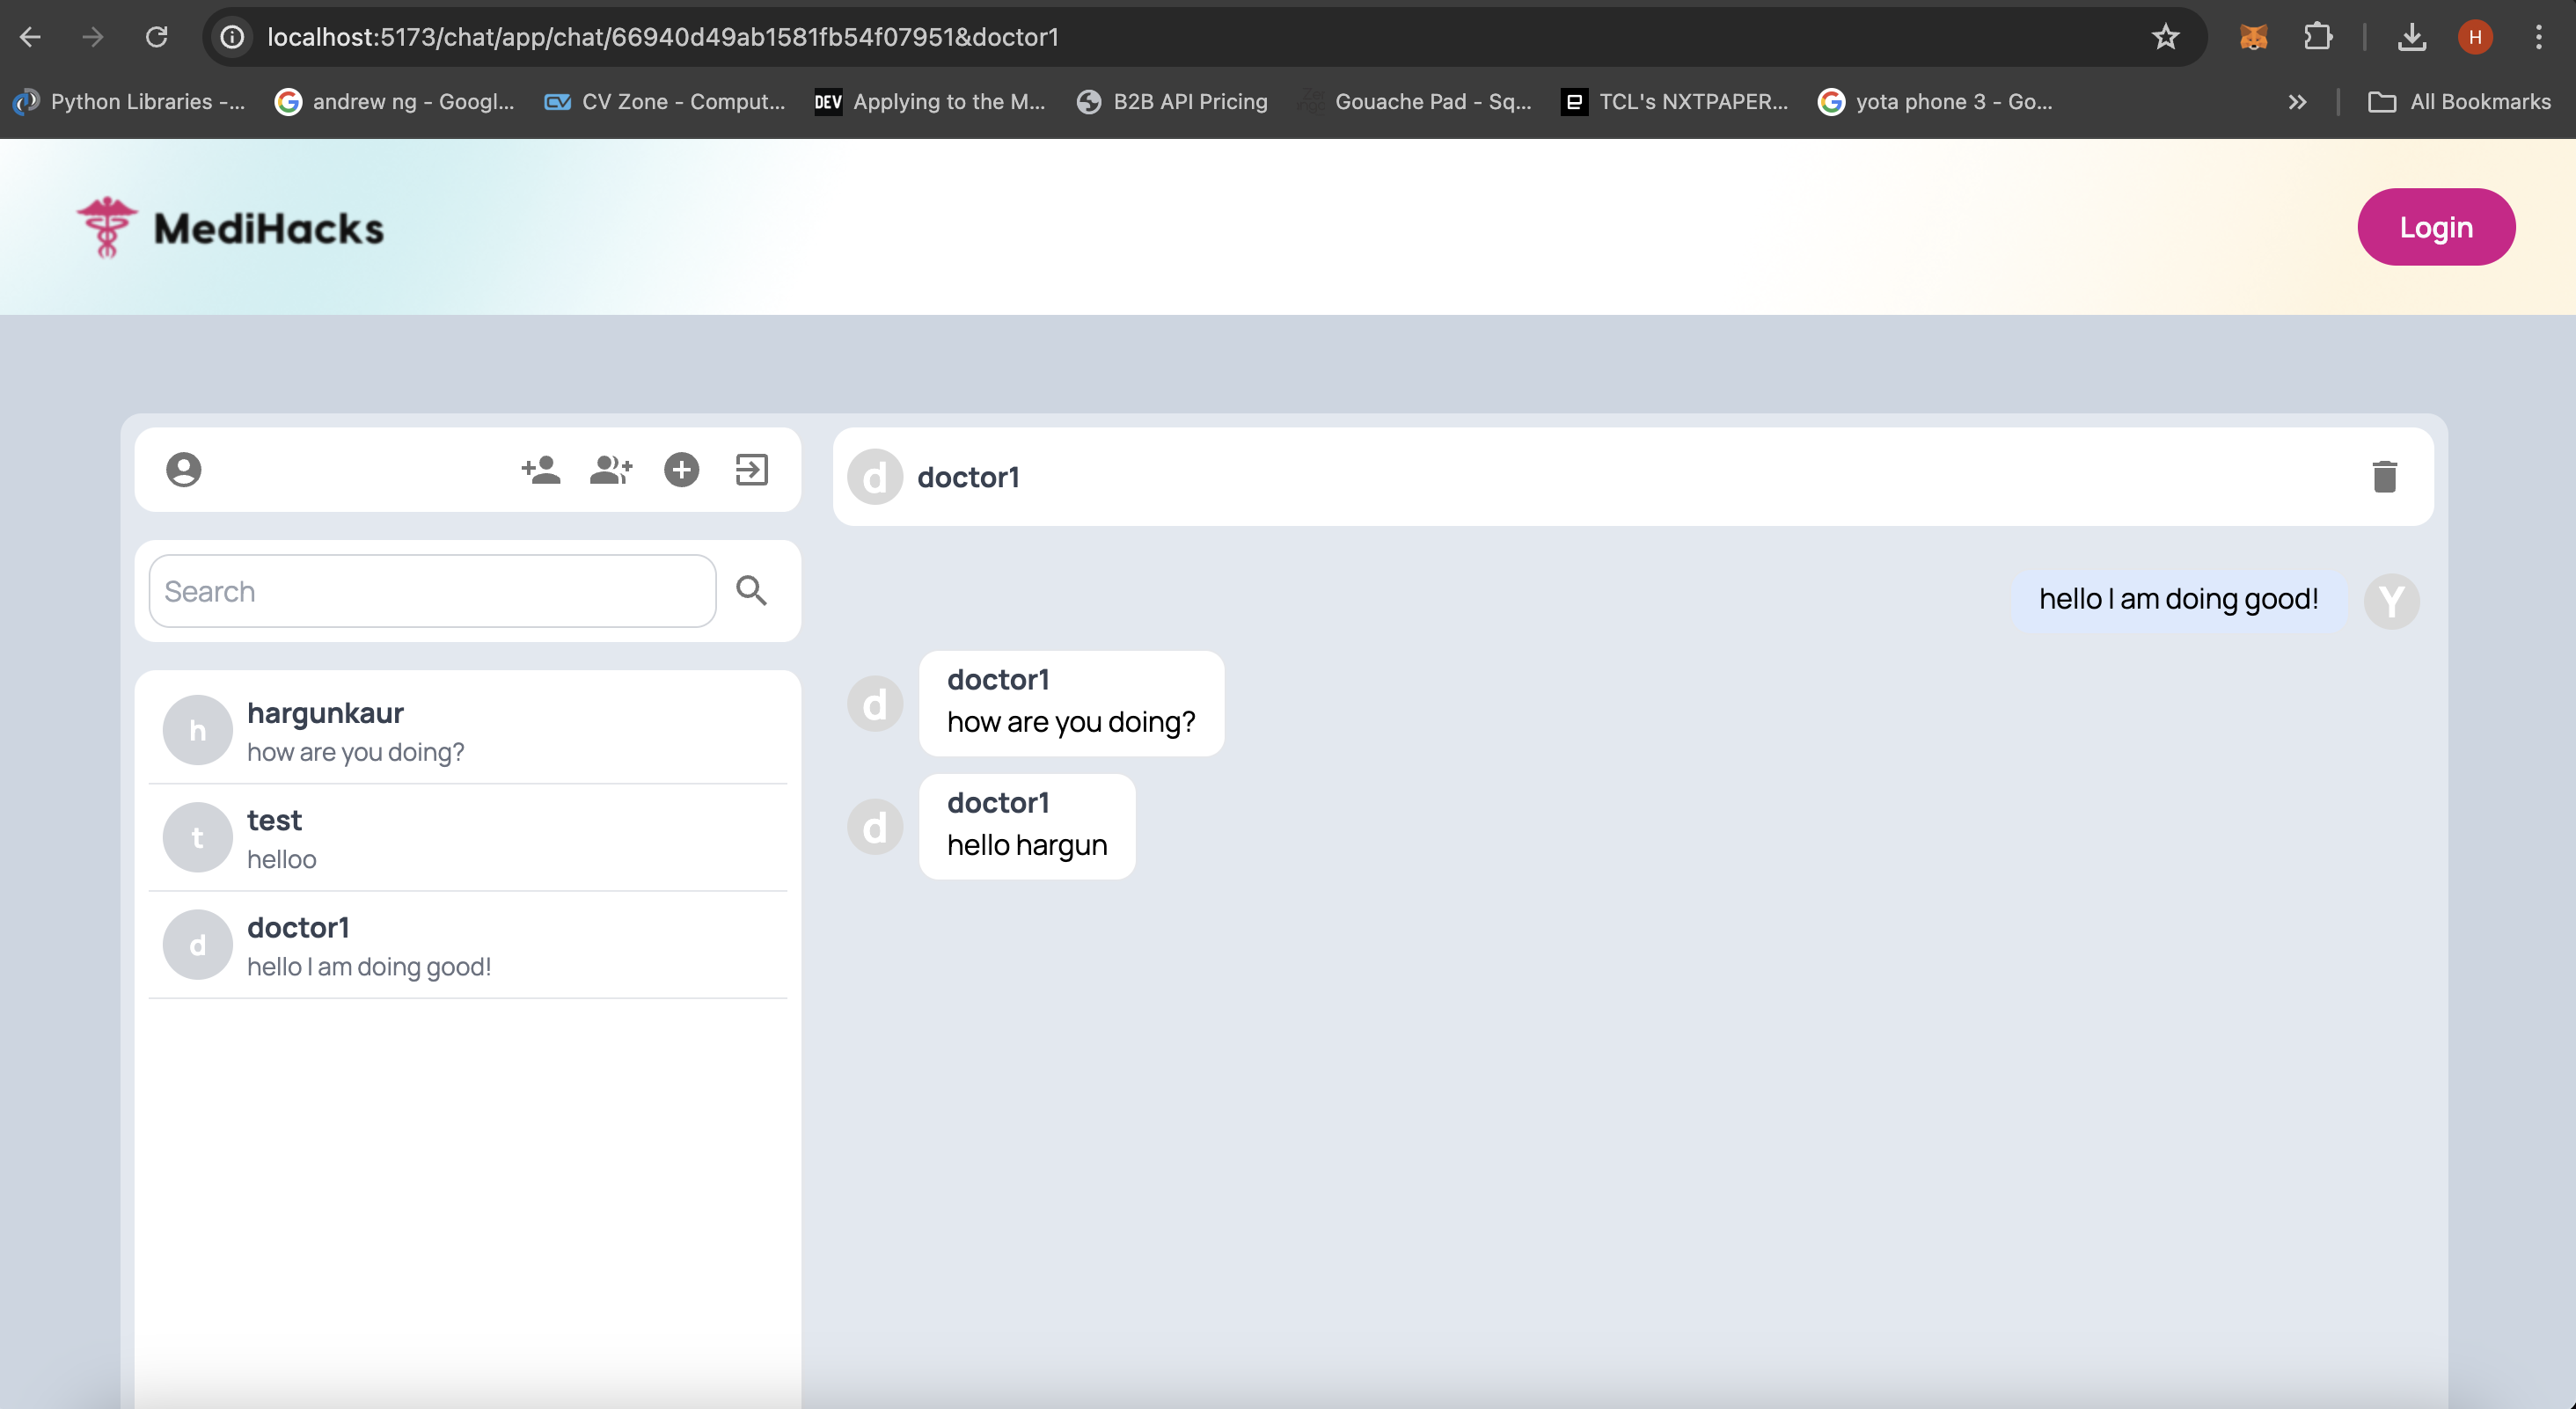The image size is (2576, 1409).
Task: Bookmark page with star icon
Action: [x=2165, y=37]
